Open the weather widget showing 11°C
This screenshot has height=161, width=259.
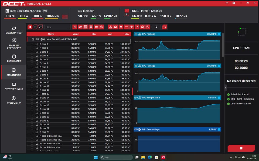click(8, 157)
